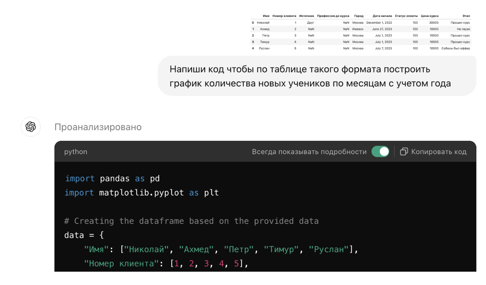486x285 pixels.
Task: Click the "Профессия до курса" column header
Action: (x=333, y=16)
